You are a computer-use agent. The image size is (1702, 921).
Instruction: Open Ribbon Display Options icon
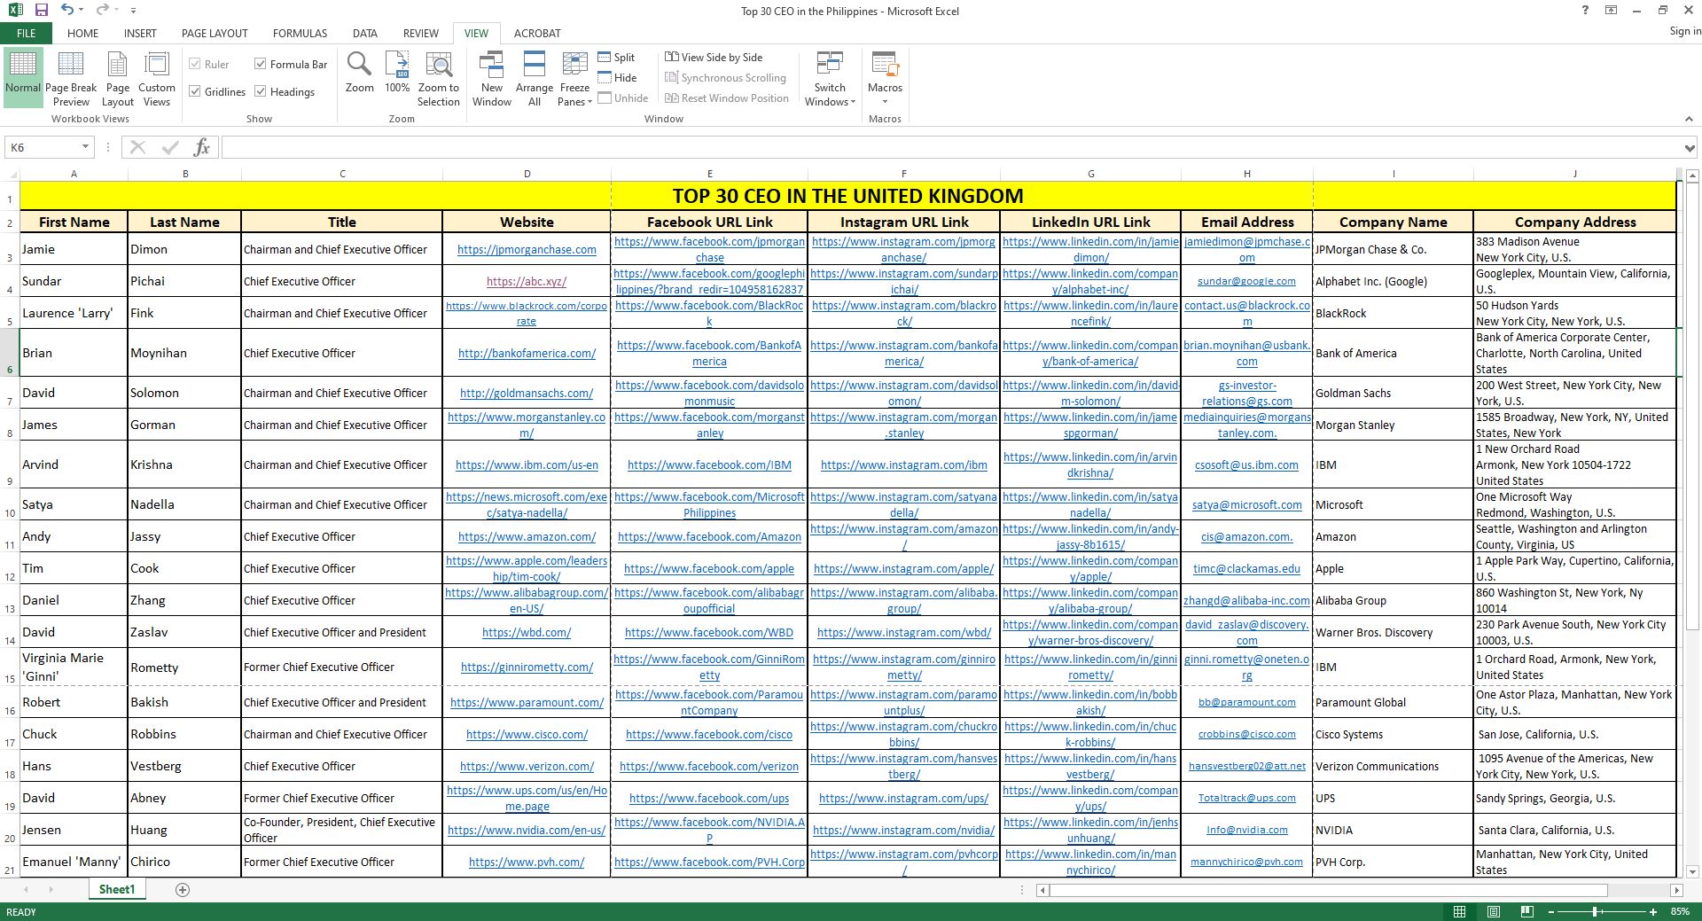(1611, 11)
